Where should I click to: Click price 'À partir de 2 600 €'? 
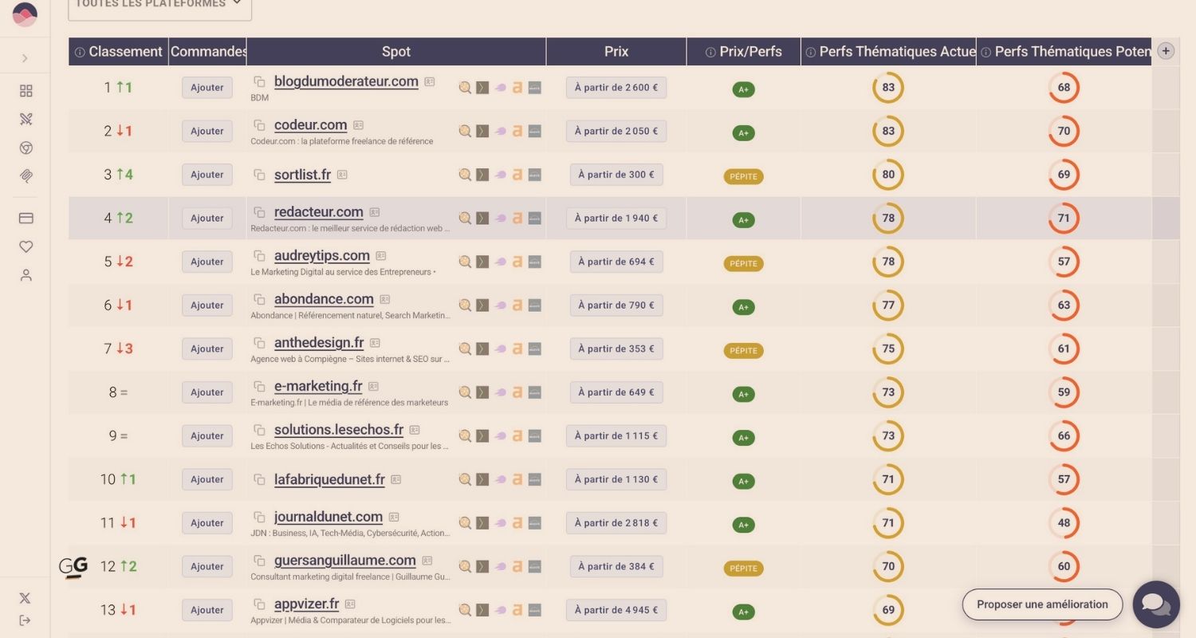point(616,88)
